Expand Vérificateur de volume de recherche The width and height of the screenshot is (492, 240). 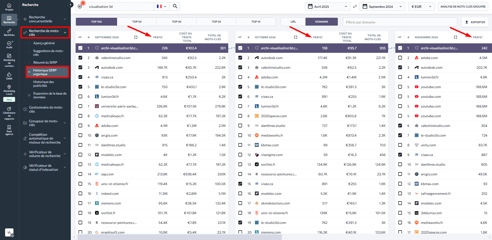(65, 154)
